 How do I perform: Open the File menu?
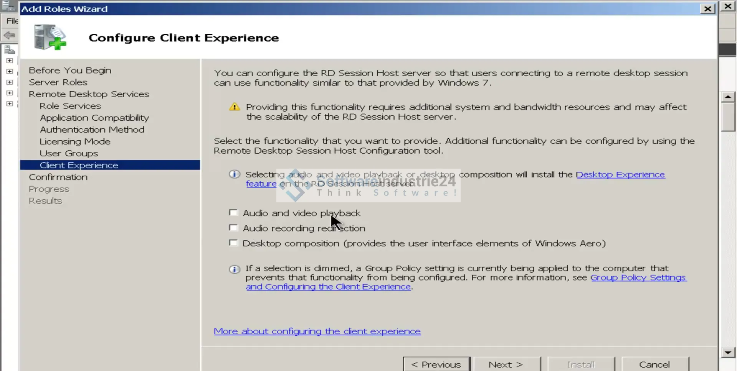pyautogui.click(x=12, y=21)
